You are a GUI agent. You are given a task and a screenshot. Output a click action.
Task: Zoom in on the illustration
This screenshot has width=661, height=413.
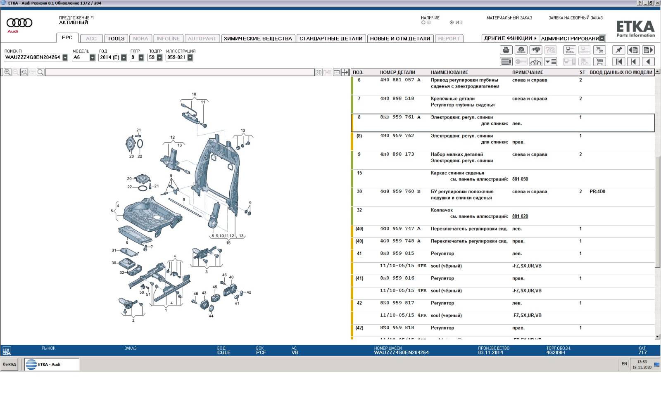[x=7, y=72]
